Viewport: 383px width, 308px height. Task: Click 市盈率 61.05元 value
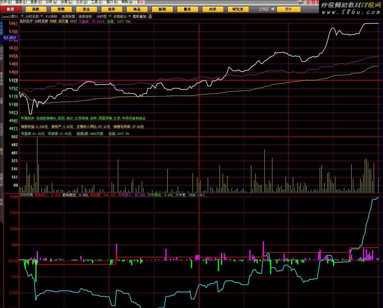click(33, 134)
